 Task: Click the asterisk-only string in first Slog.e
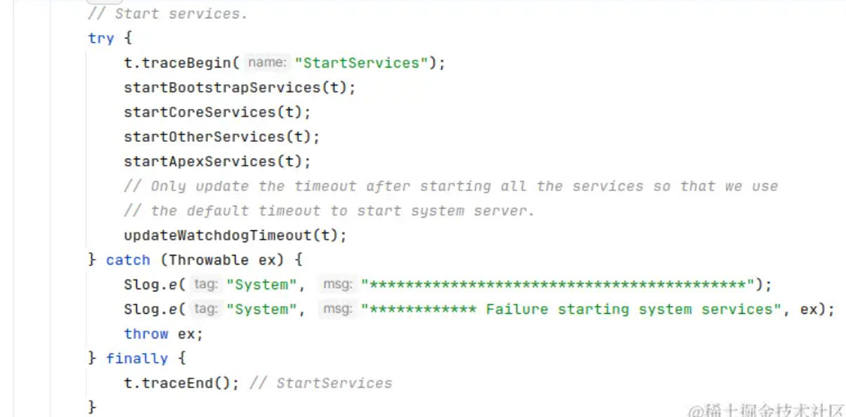[x=557, y=284]
